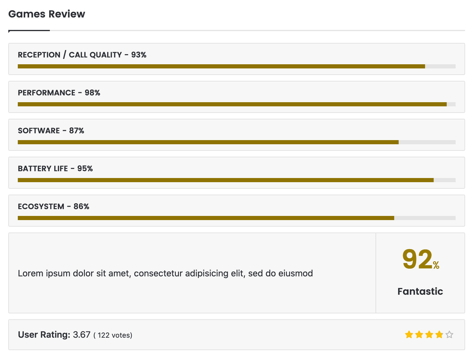The height and width of the screenshot is (359, 474).
Task: Click the Performance - 98% label
Action: 59,93
